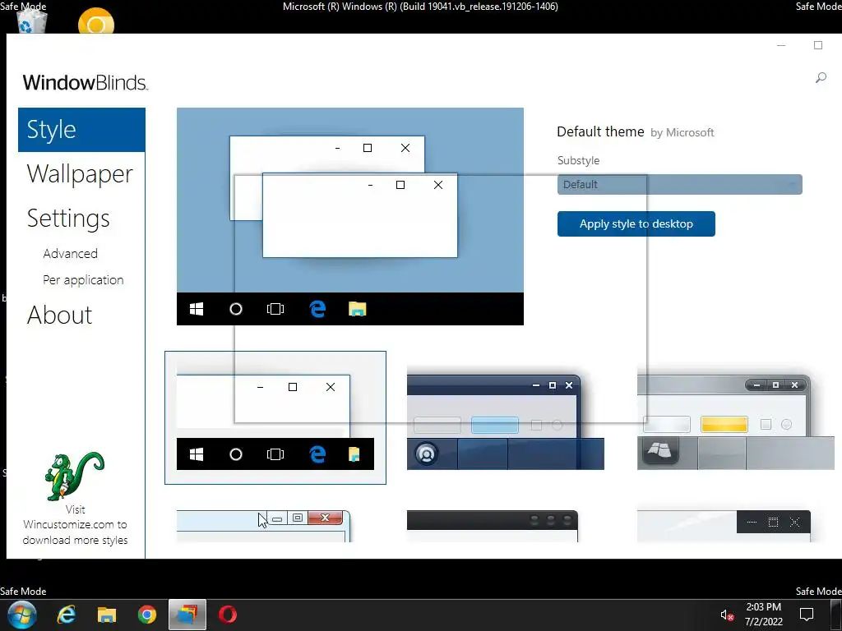The width and height of the screenshot is (842, 631).
Task: Expand the Substyle Default dropdown
Action: coord(679,185)
